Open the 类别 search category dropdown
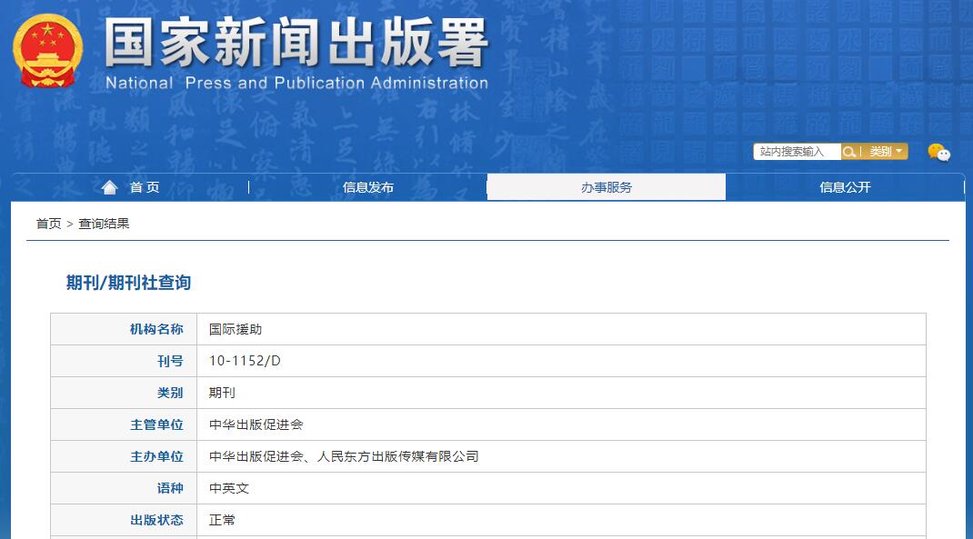Screen dimensions: 973x539 point(886,152)
